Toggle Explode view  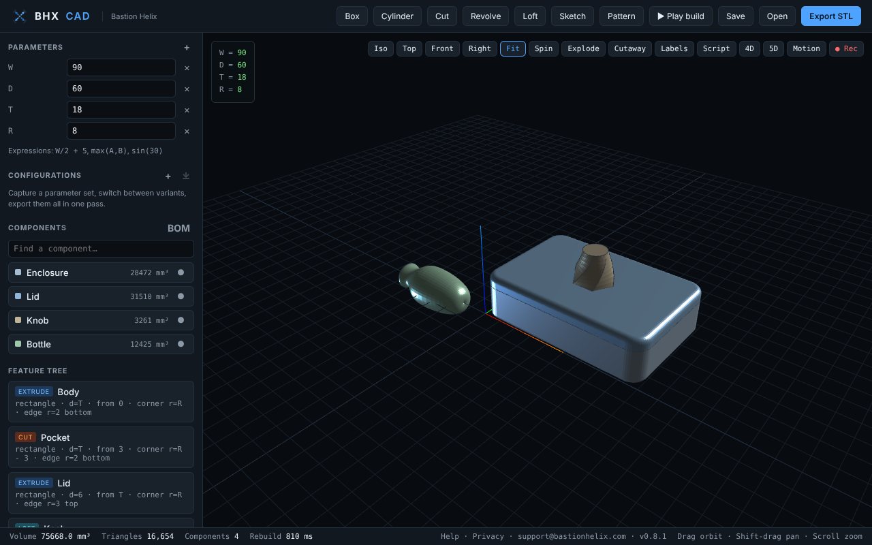(x=583, y=48)
